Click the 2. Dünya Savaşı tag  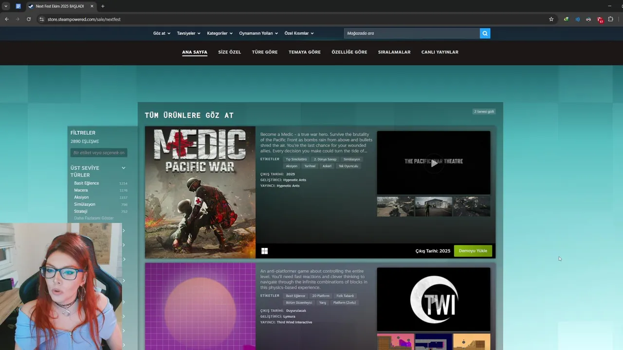[325, 159]
